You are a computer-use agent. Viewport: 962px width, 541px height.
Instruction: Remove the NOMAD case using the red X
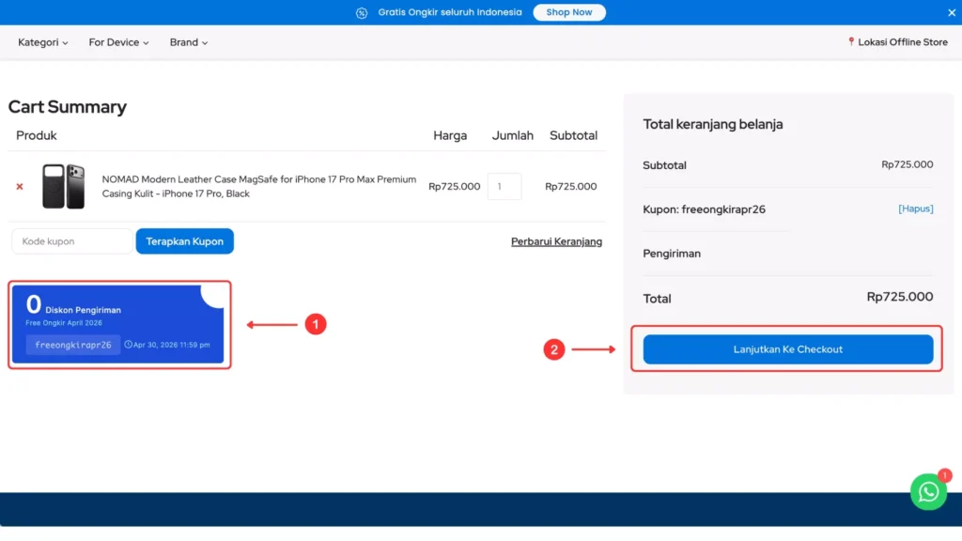click(x=19, y=186)
